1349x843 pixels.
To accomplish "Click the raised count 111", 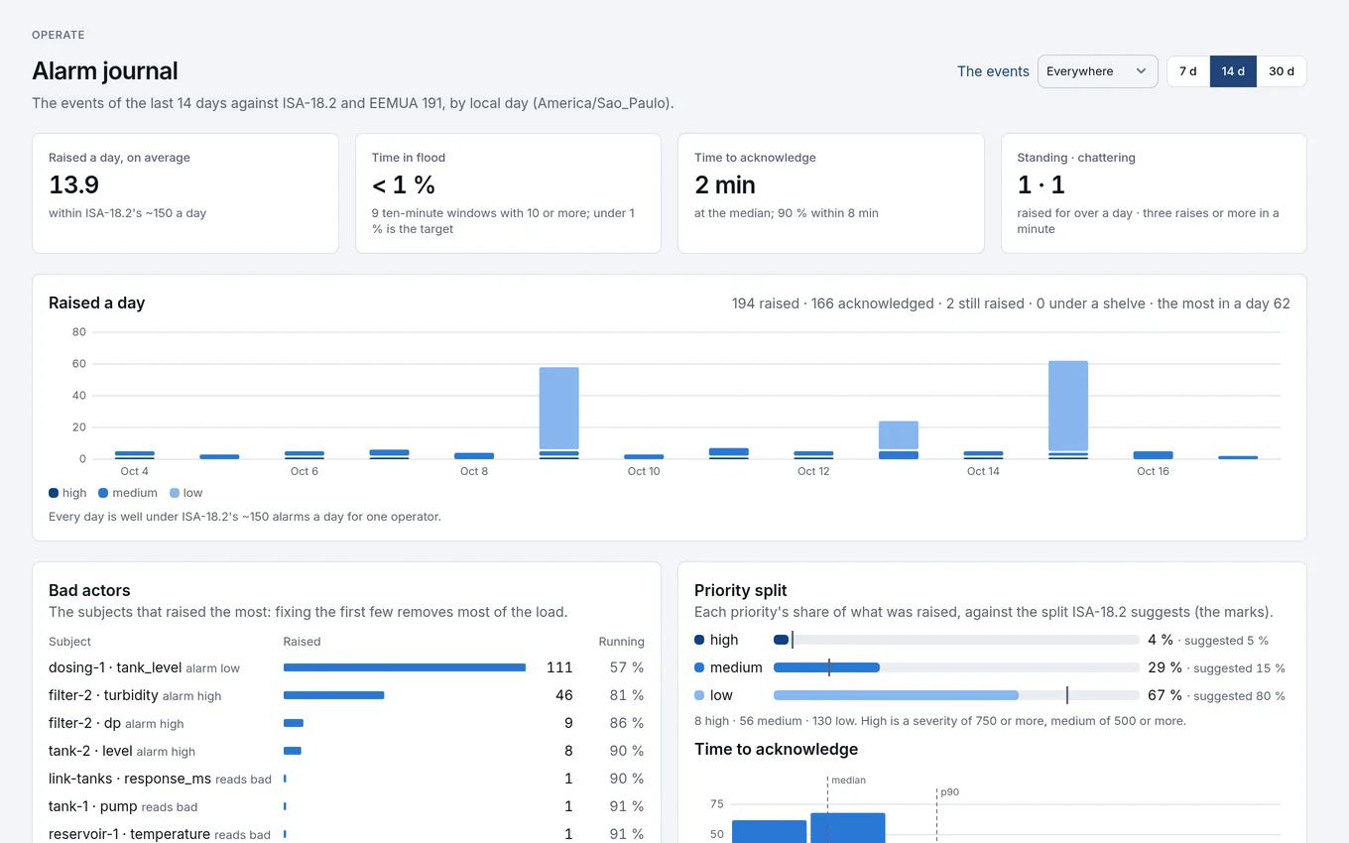I will 559,667.
